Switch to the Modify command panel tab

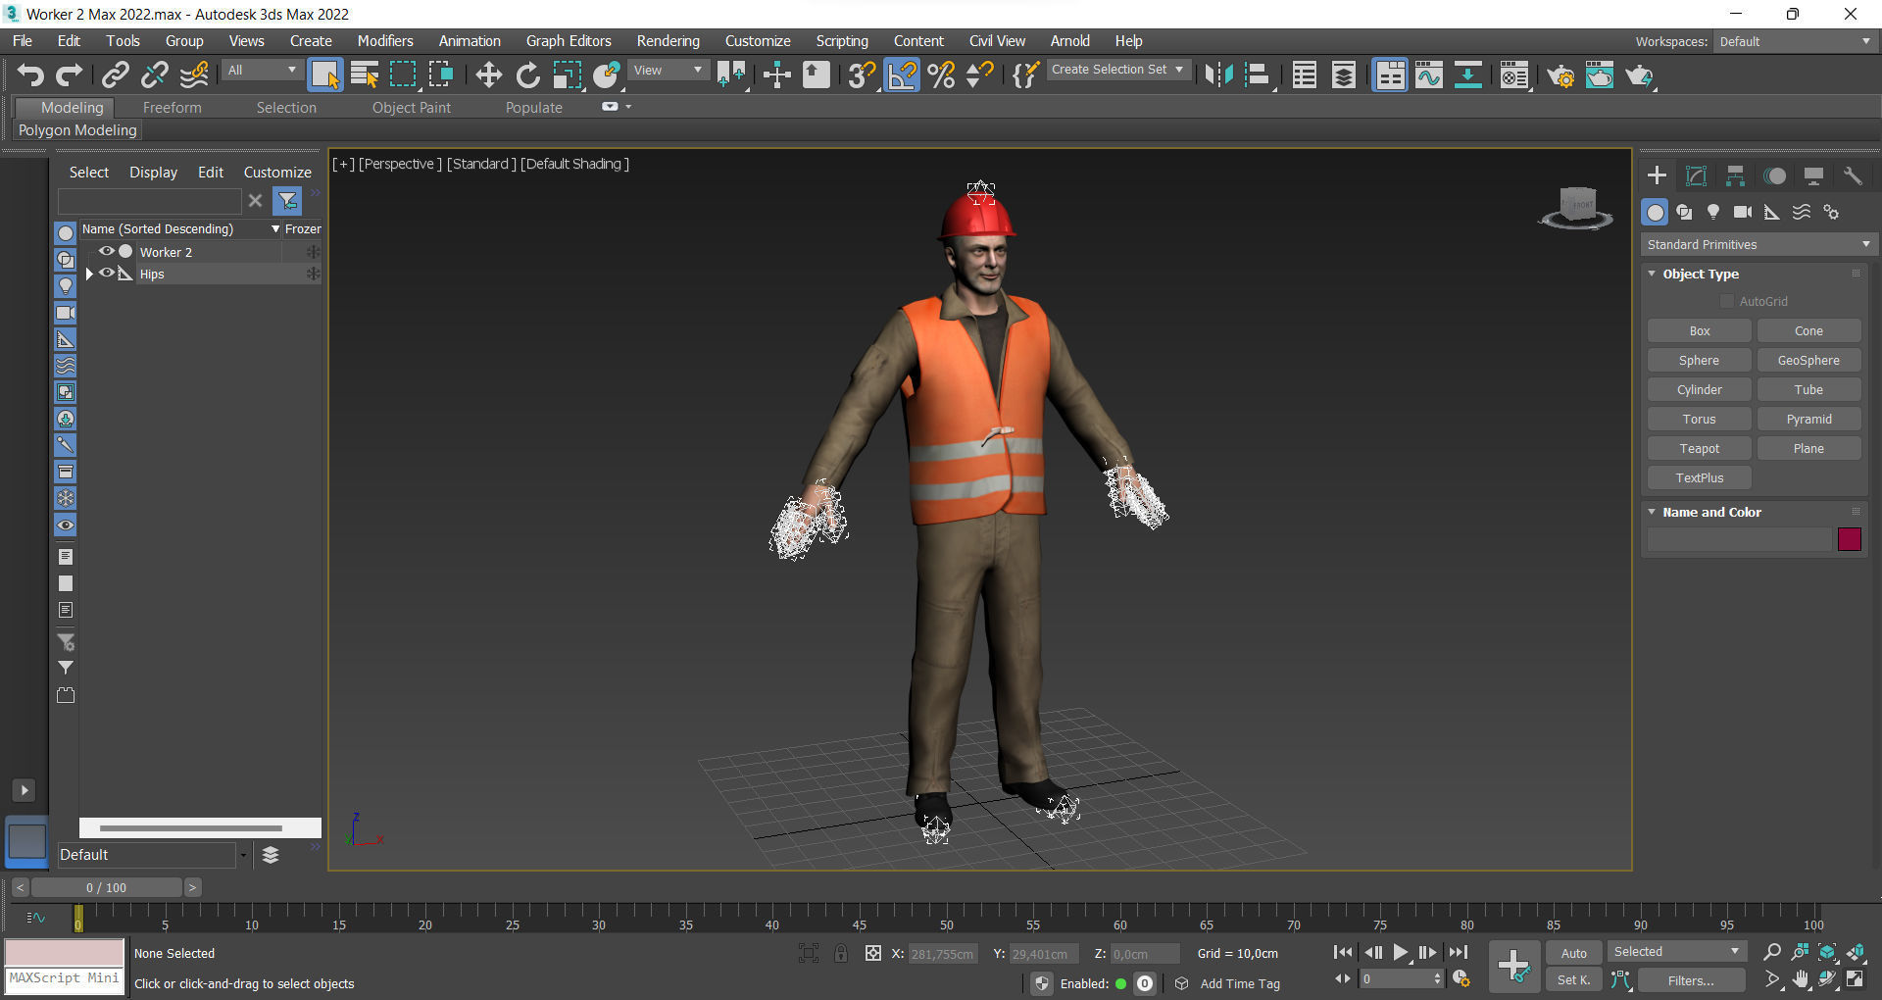tap(1696, 175)
